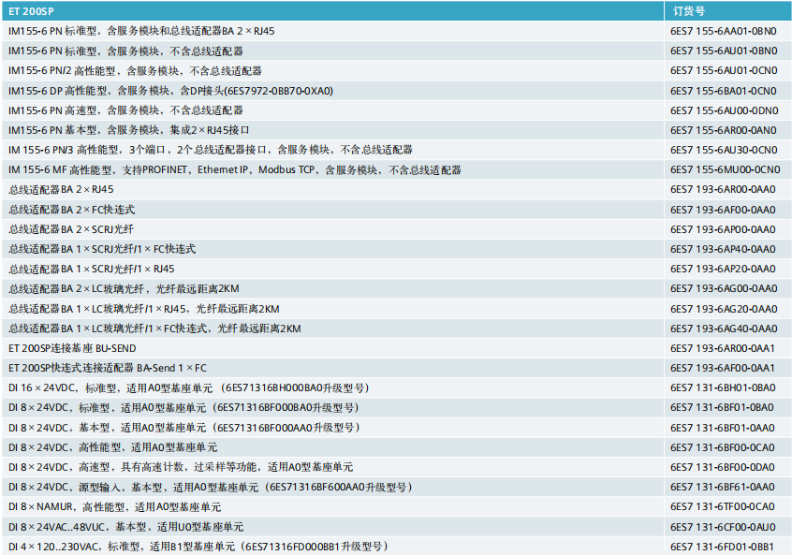Select order number 6ES7 193-6AF00-0AA1
Image resolution: width=792 pixels, height=555 pixels.
(x=723, y=368)
